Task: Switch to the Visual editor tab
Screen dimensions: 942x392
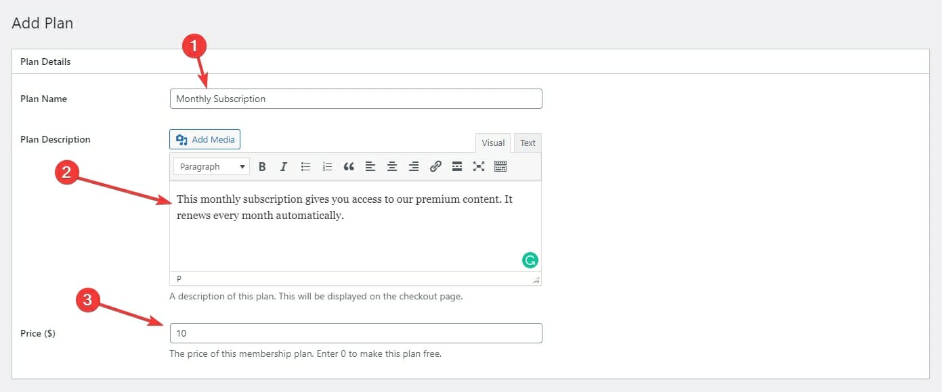Action: (493, 143)
